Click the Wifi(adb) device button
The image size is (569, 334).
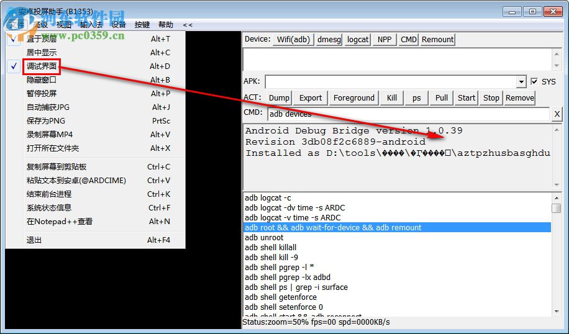pyautogui.click(x=294, y=40)
